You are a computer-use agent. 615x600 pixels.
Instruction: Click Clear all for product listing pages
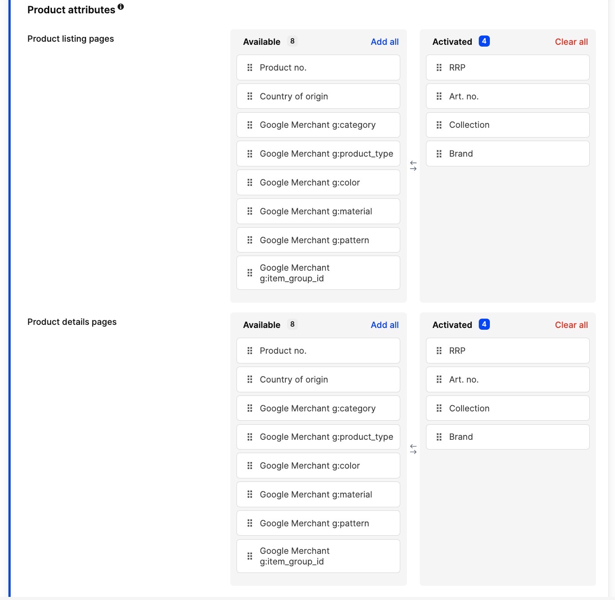coord(571,42)
